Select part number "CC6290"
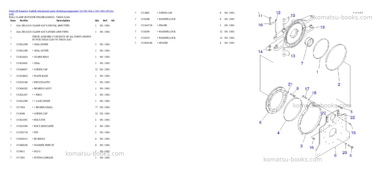This screenshot has width=374, height=176. (145, 32)
